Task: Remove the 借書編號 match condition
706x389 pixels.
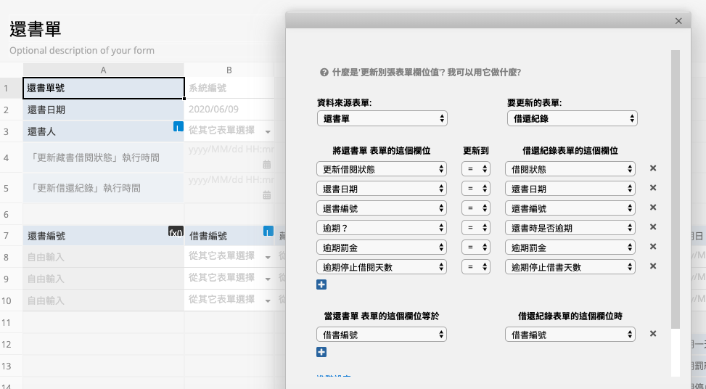Action: [652, 334]
